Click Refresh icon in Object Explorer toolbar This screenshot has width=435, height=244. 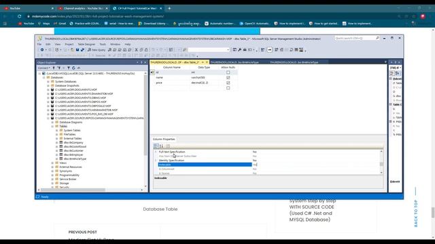[73, 68]
